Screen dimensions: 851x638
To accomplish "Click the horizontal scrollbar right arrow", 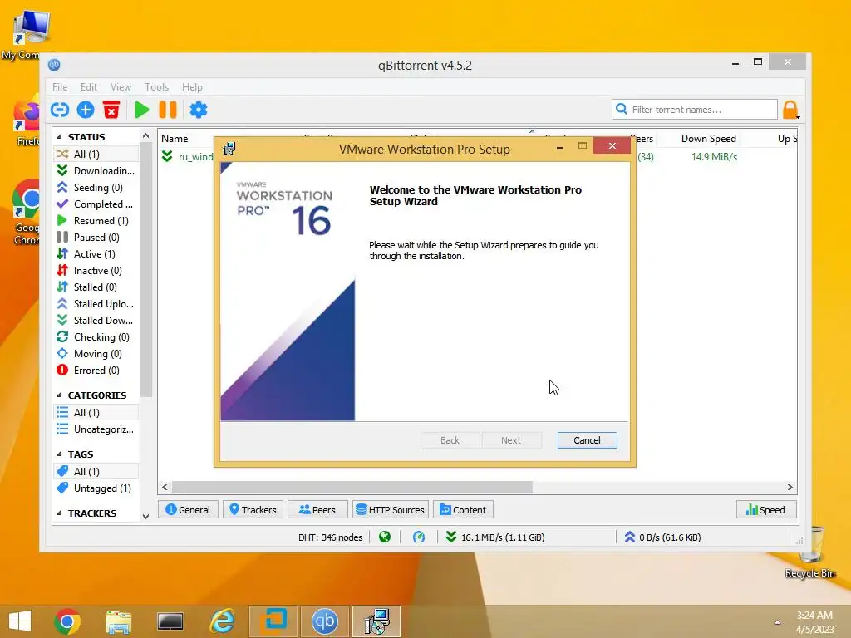I will pyautogui.click(x=790, y=487).
